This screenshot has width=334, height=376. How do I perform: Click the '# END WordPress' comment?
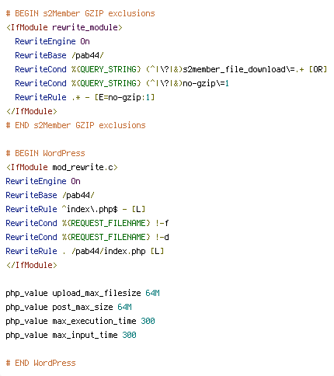pos(40,363)
